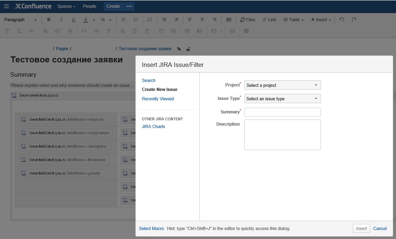Select the fieldName = priority macro placeholder
Image resolution: width=396 pixels, height=239 pixels.
[x=62, y=173]
